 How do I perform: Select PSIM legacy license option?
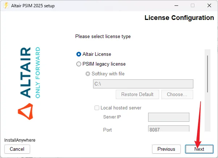(x=79, y=64)
